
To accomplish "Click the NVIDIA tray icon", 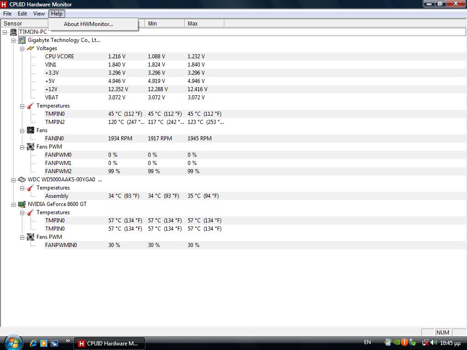I will [x=396, y=342].
